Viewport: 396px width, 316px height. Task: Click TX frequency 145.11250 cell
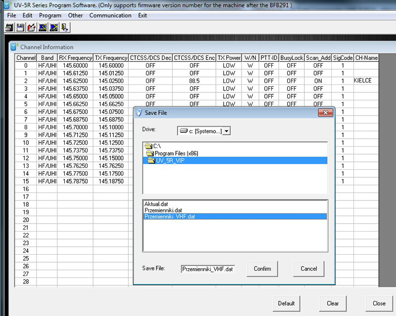click(x=111, y=135)
